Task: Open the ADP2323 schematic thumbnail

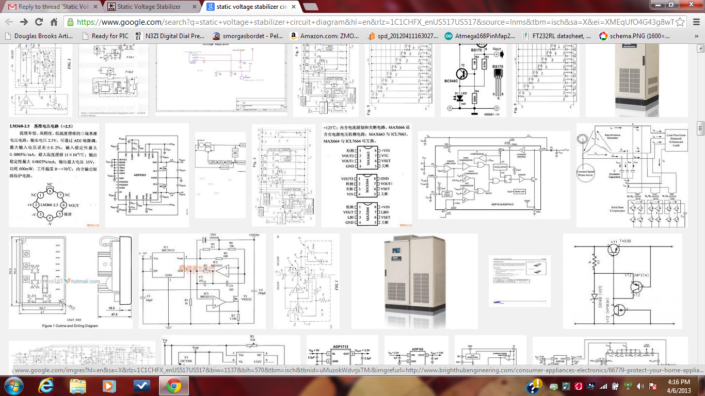Action: pyautogui.click(x=147, y=175)
